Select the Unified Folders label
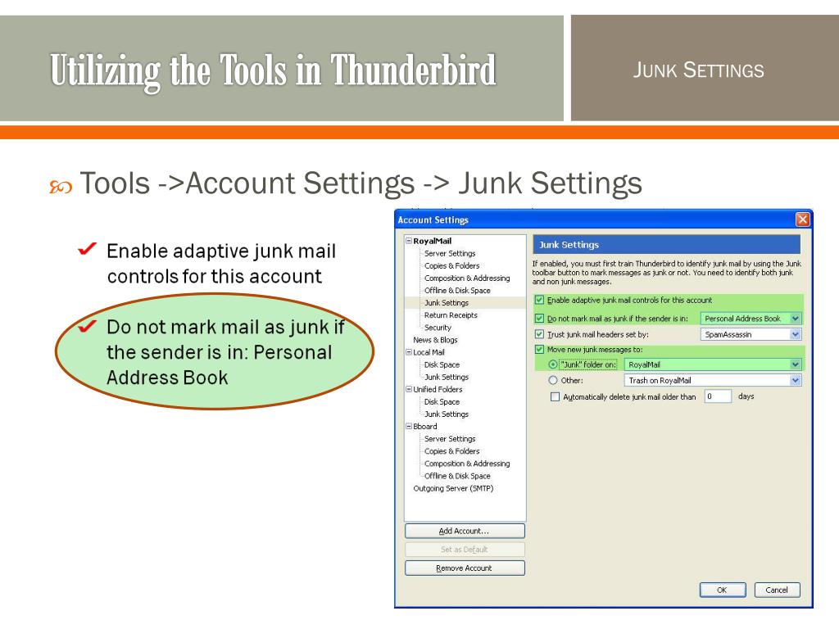Viewport: 839px width, 629px height. pos(438,389)
